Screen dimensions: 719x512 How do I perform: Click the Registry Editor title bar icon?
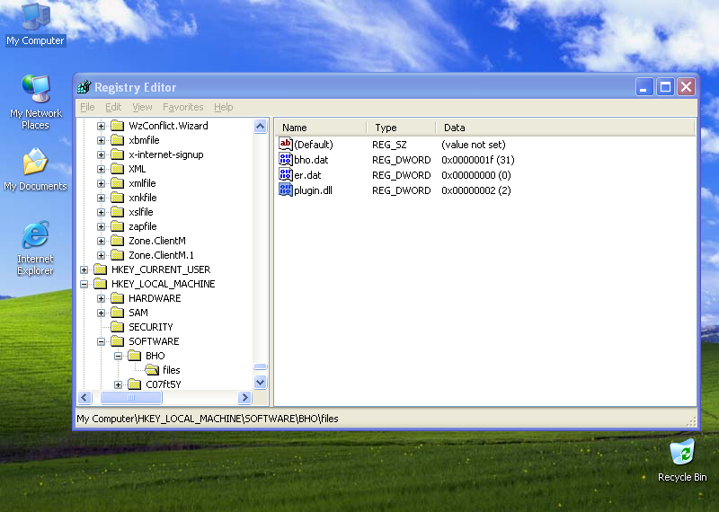[x=84, y=86]
